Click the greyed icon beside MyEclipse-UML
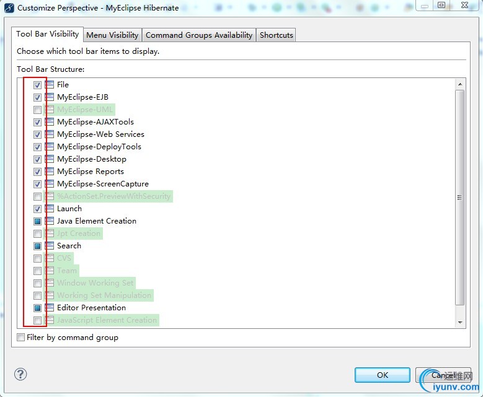 (x=49, y=110)
